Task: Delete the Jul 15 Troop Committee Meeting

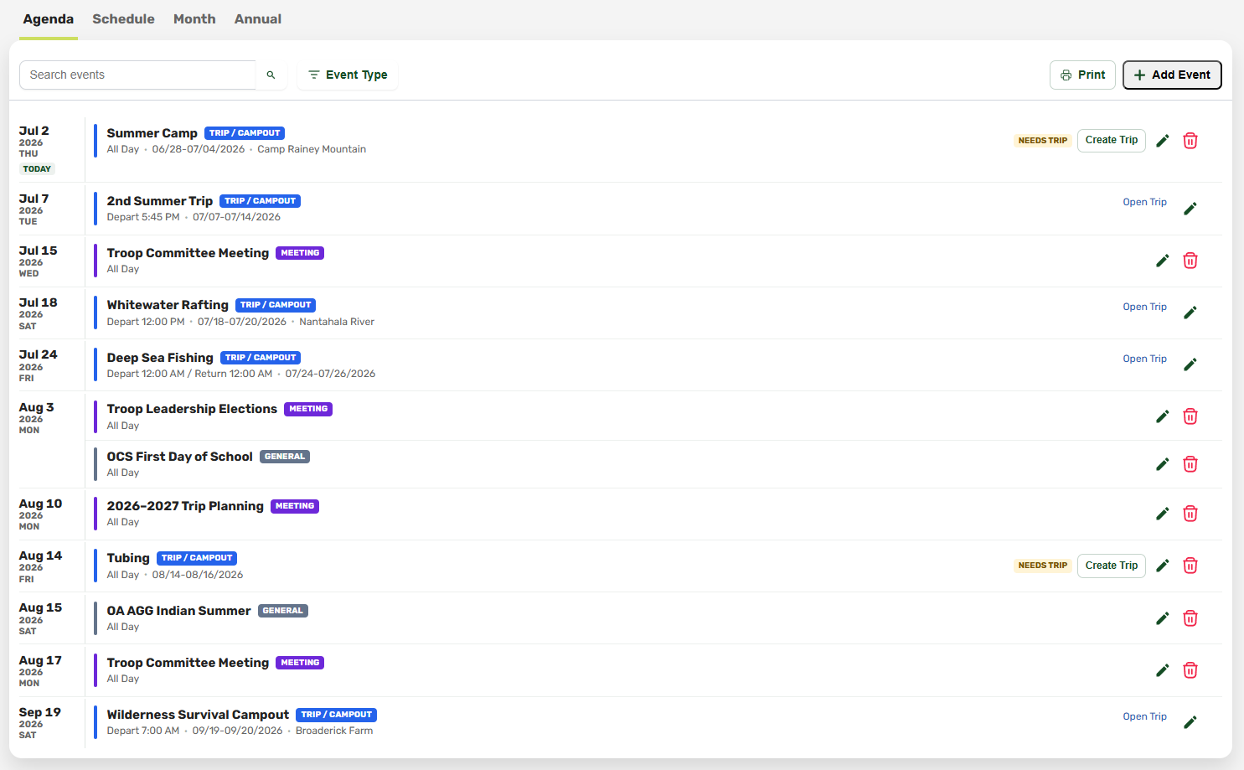Action: [x=1190, y=261]
